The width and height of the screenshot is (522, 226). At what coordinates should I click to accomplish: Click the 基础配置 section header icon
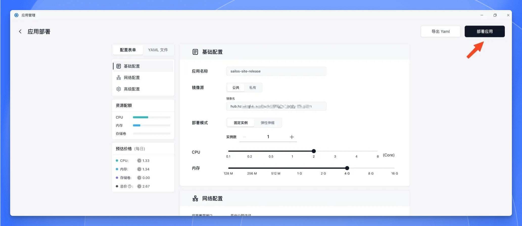click(x=195, y=52)
